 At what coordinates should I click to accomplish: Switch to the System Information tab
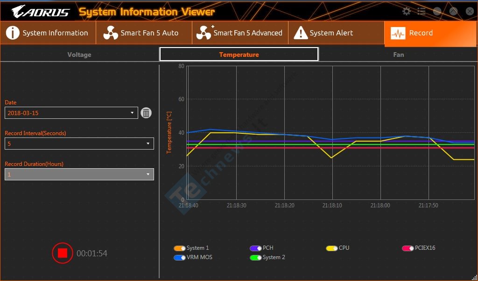click(x=48, y=33)
